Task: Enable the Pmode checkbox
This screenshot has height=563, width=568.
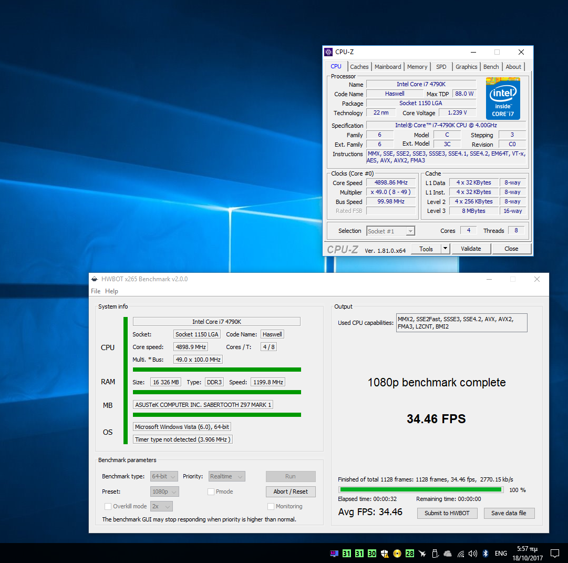Action: pos(211,492)
